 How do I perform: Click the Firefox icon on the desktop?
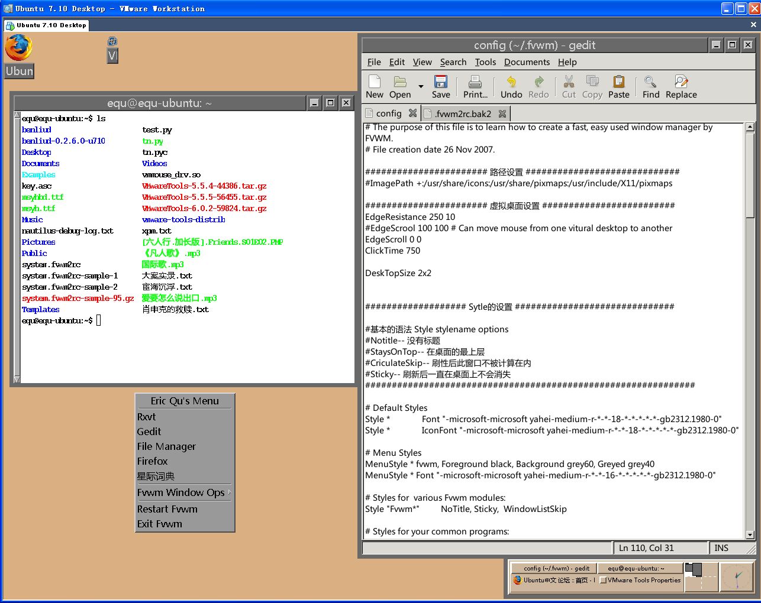(x=18, y=48)
